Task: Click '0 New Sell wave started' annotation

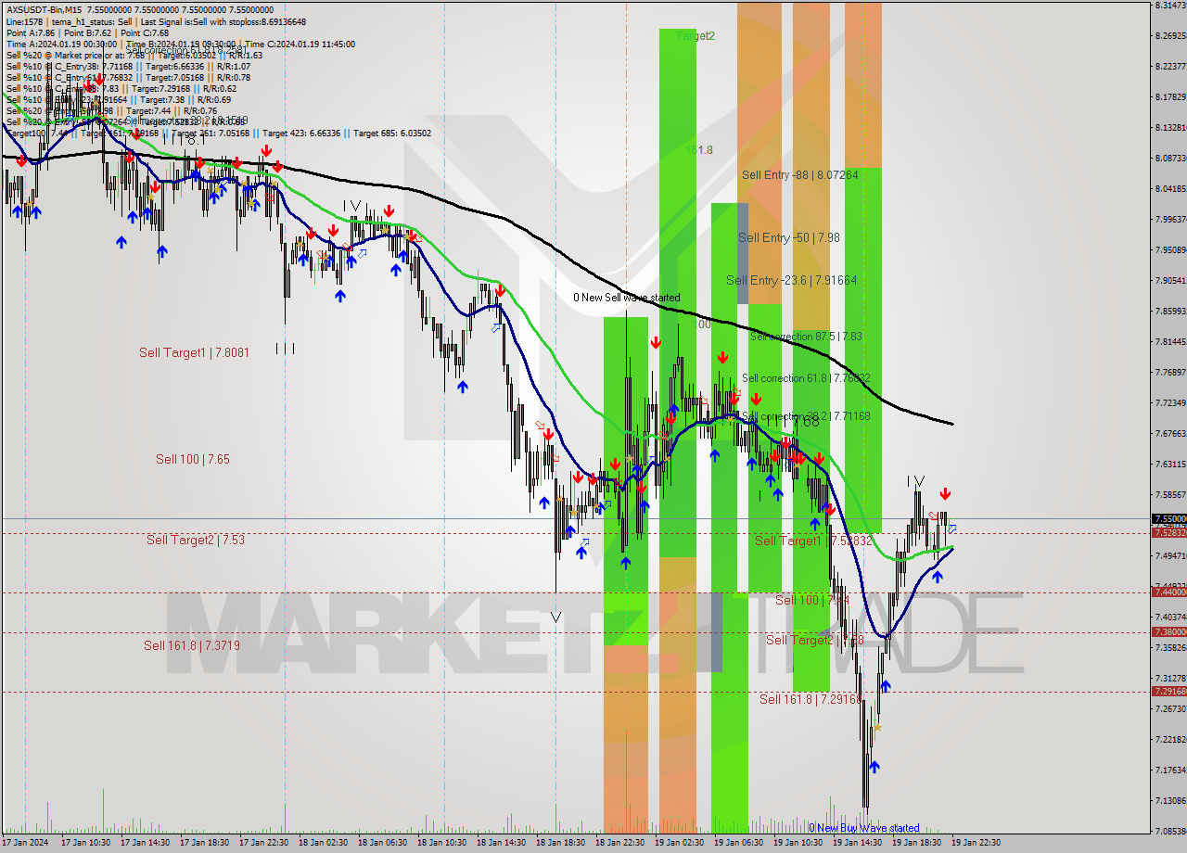Action: click(626, 298)
